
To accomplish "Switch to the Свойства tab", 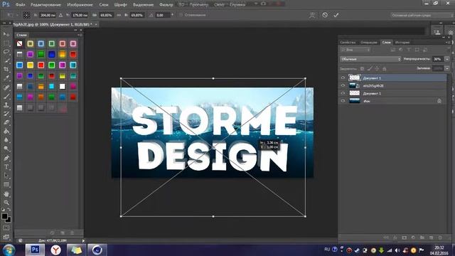I will (348, 43).
